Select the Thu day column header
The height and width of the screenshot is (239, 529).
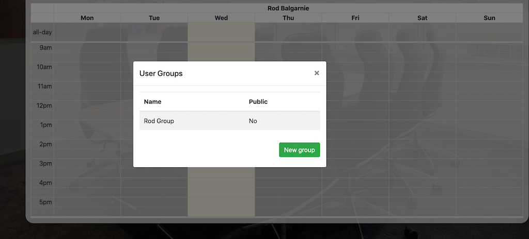pyautogui.click(x=288, y=18)
